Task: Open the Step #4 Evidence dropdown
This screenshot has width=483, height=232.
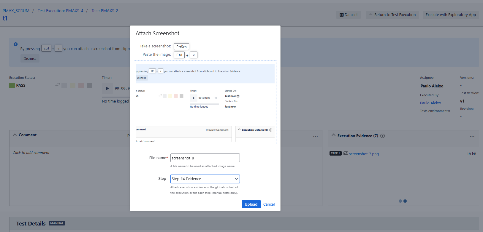Action: click(x=205, y=179)
